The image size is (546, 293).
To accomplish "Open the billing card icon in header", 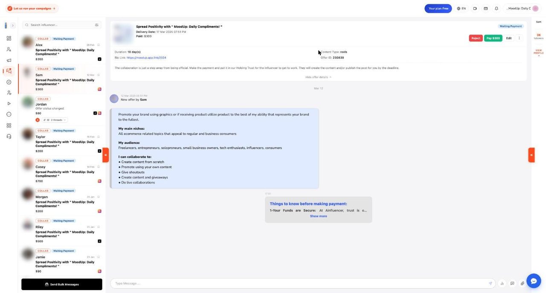I will 485,8.
